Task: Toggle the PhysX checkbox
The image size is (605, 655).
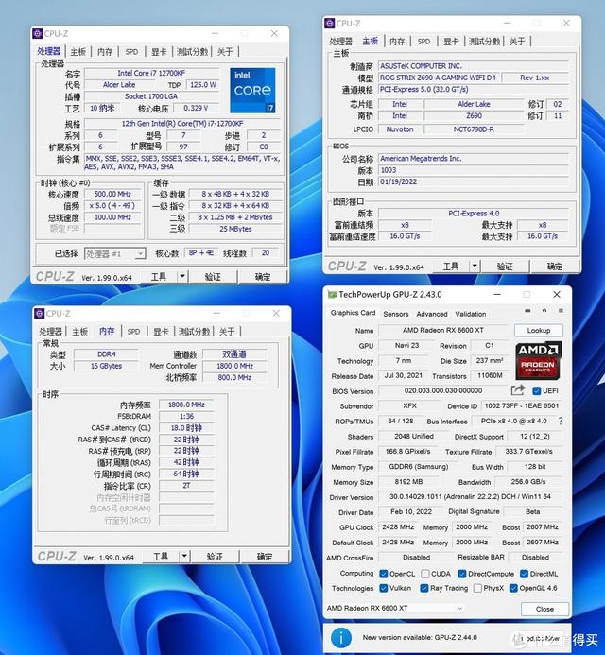Action: [x=477, y=588]
